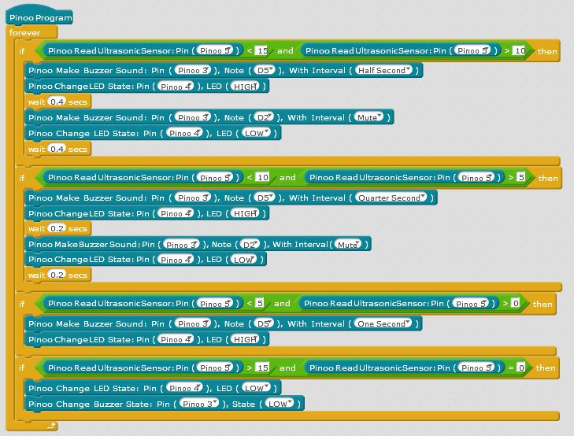Open Pinoo 3 pin dropdown in Half Second buzzer block
The width and height of the screenshot is (574, 436).
[x=193, y=70]
